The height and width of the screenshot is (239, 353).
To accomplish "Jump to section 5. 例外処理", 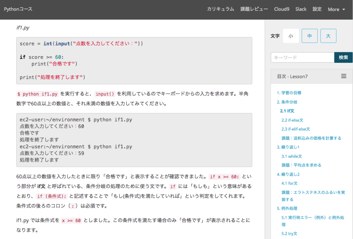I will (x=287, y=208).
